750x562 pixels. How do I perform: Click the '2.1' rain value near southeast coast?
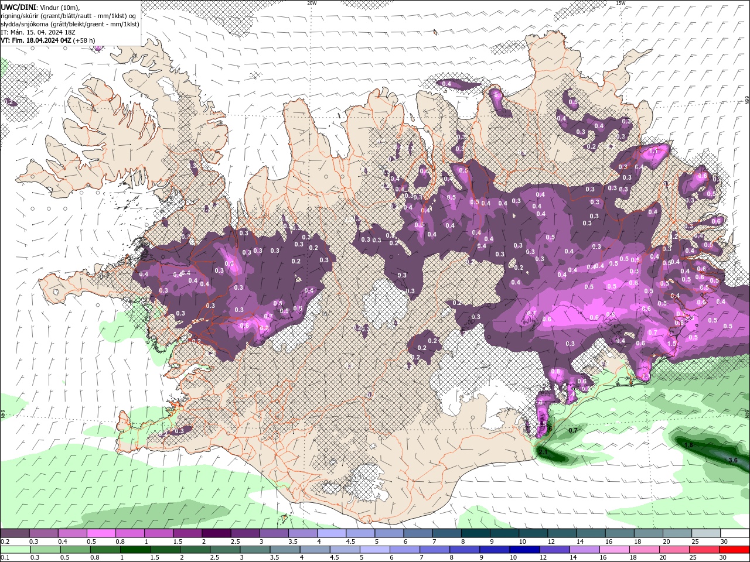[543, 452]
